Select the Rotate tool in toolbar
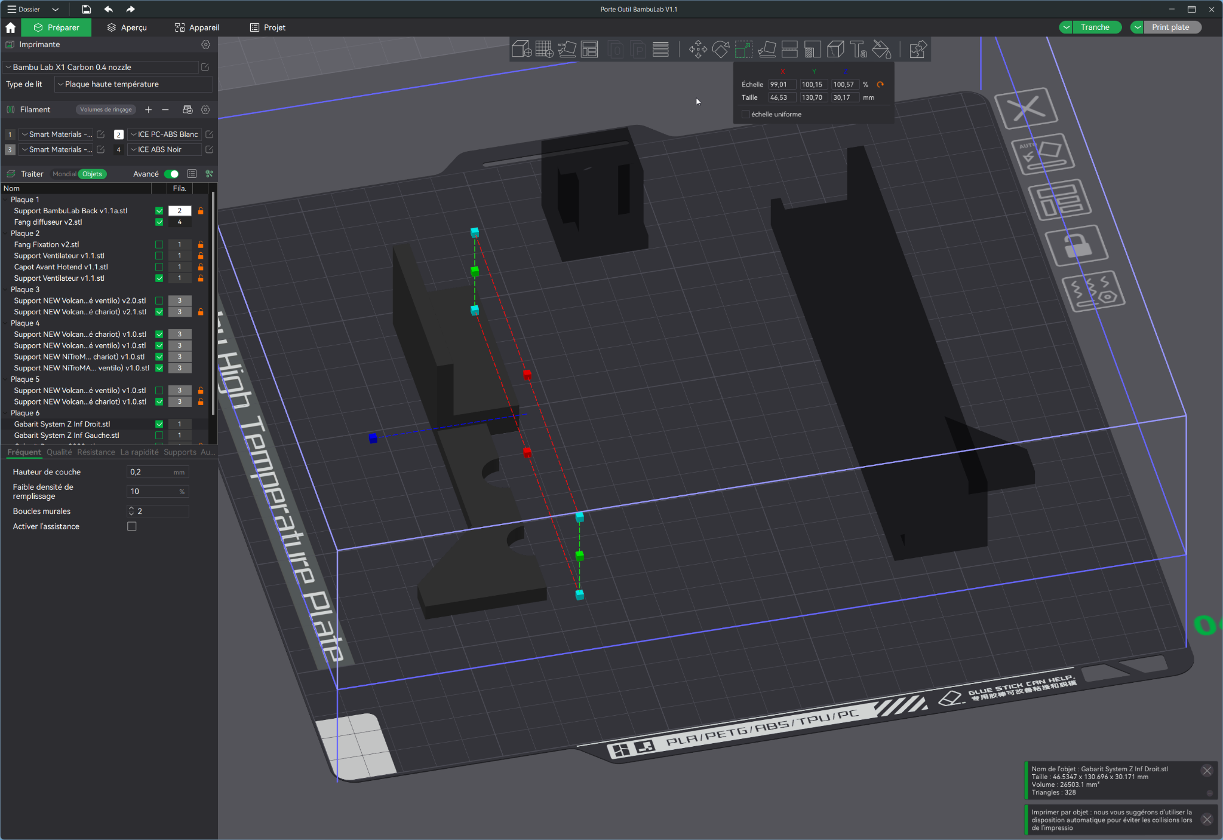This screenshot has width=1223, height=840. [721, 49]
